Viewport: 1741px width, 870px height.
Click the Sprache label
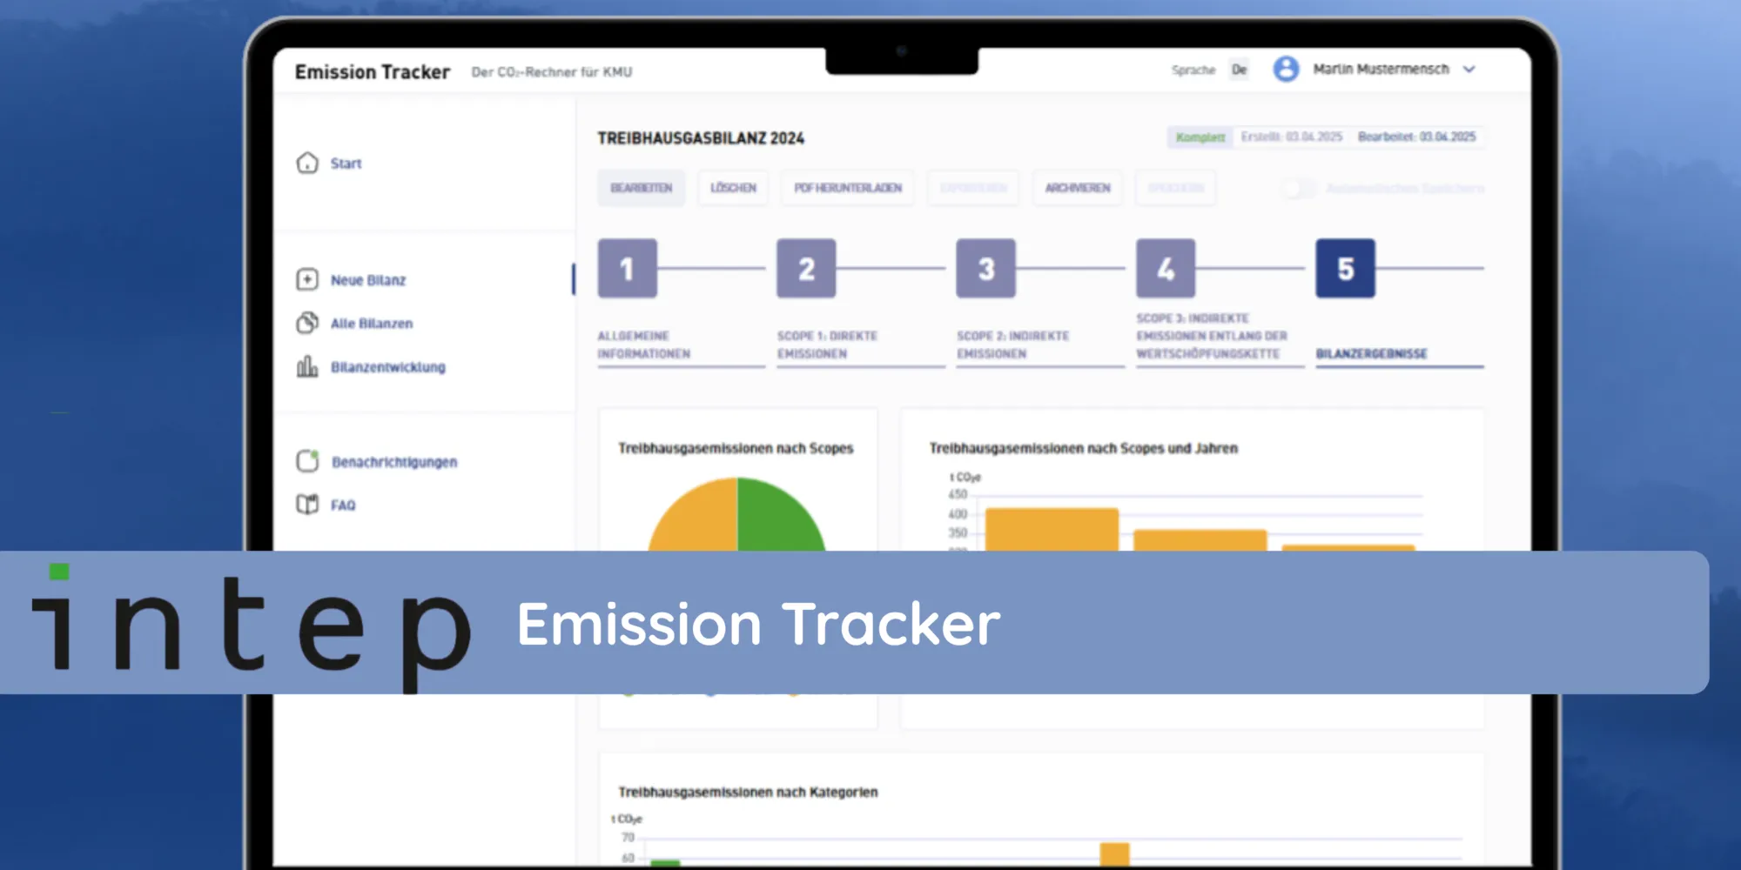pyautogui.click(x=1193, y=70)
